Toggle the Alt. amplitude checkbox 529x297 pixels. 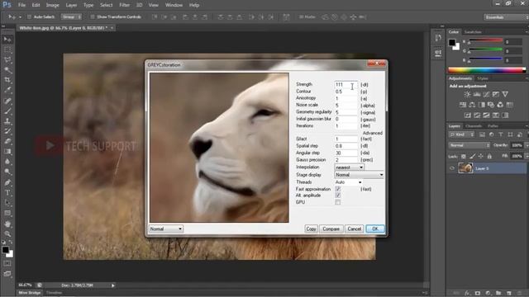tap(338, 196)
